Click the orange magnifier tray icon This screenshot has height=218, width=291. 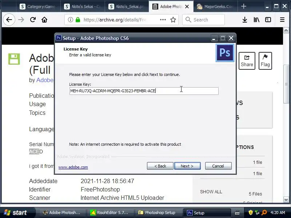point(264,213)
